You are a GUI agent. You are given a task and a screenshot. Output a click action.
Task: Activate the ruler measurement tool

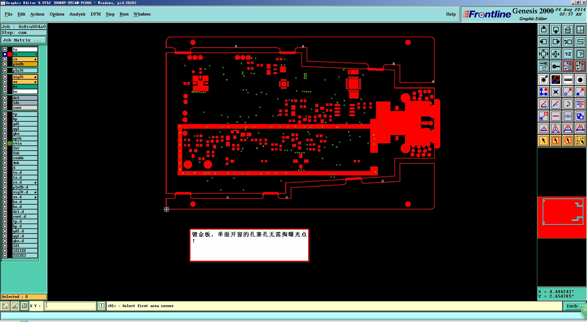click(568, 80)
